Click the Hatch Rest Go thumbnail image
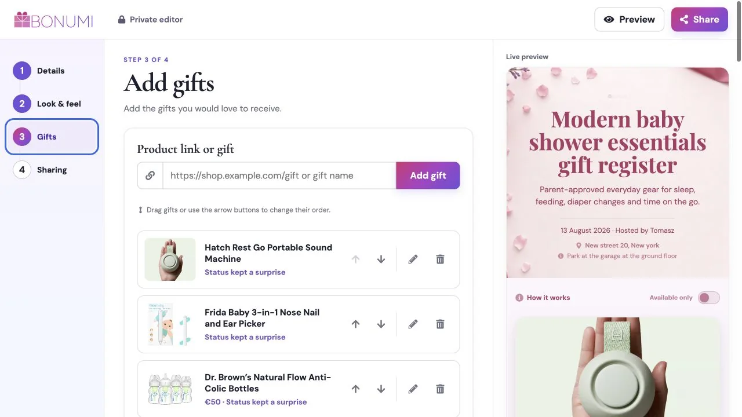742x417 pixels. (x=170, y=259)
